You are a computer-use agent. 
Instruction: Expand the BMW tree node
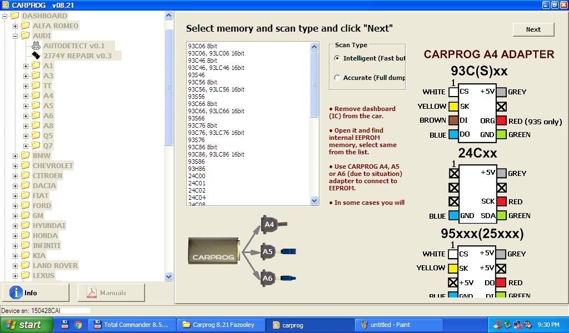pyautogui.click(x=15, y=156)
